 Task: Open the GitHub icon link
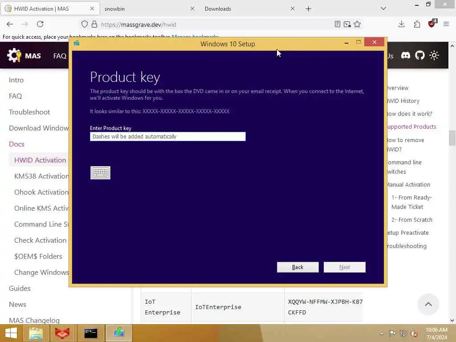point(419,55)
